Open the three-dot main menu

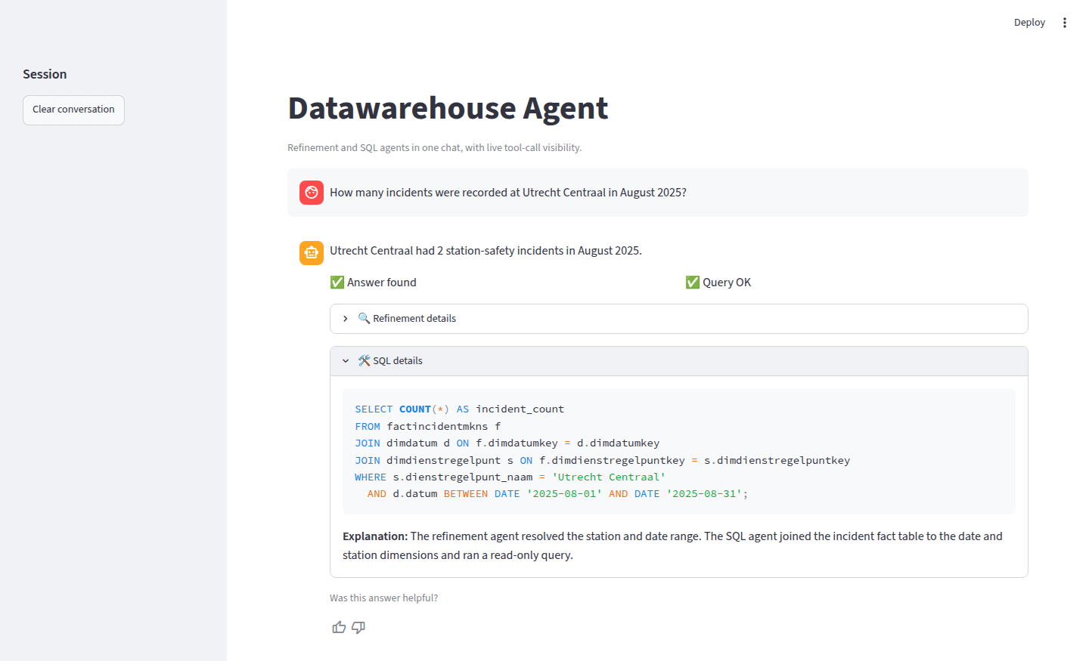click(x=1065, y=23)
